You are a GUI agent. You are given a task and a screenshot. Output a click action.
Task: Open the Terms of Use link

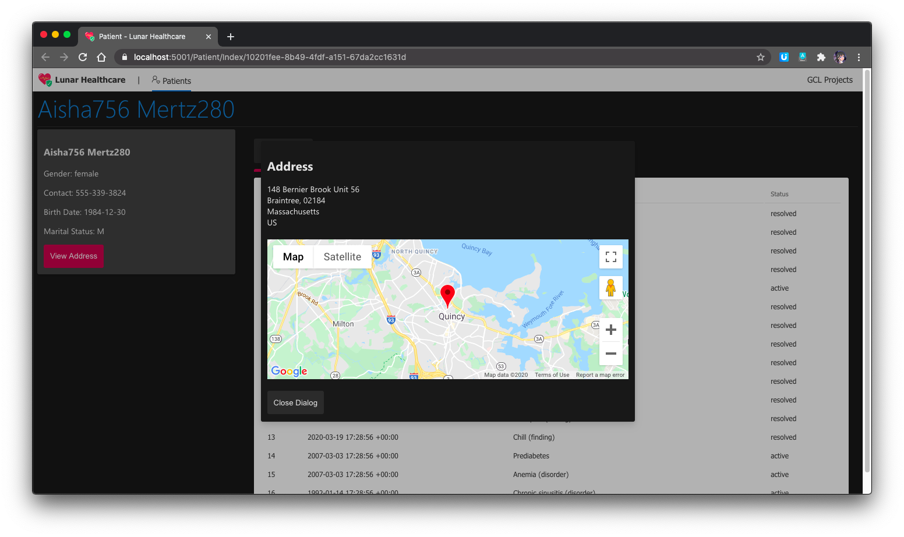[551, 375]
